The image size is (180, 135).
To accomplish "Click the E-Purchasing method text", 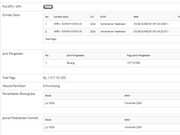I will (51, 86).
